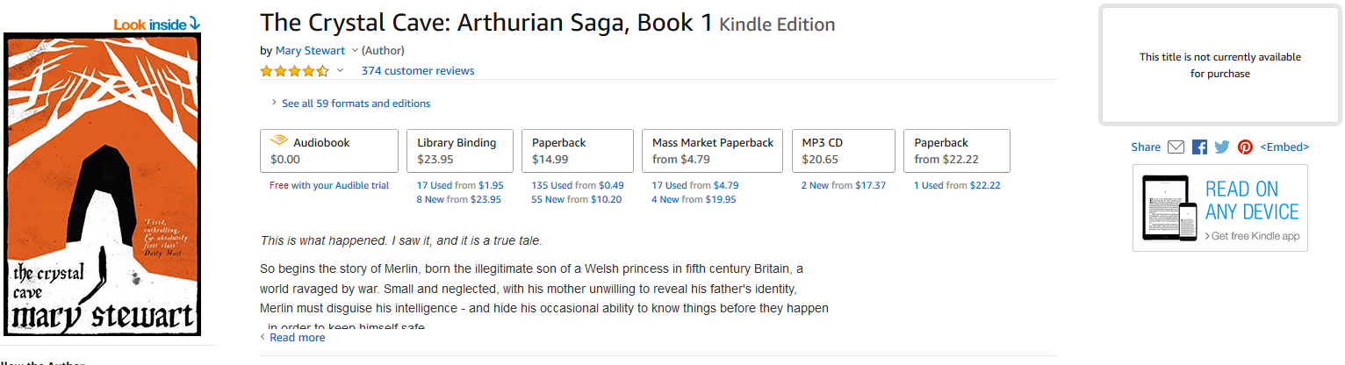The width and height of the screenshot is (1345, 365).
Task: Click the Embed link
Action: 1284,147
